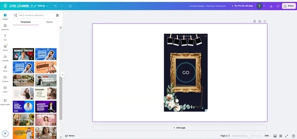Open search filter options icon
This screenshot has width=297, height=139.
57,16
